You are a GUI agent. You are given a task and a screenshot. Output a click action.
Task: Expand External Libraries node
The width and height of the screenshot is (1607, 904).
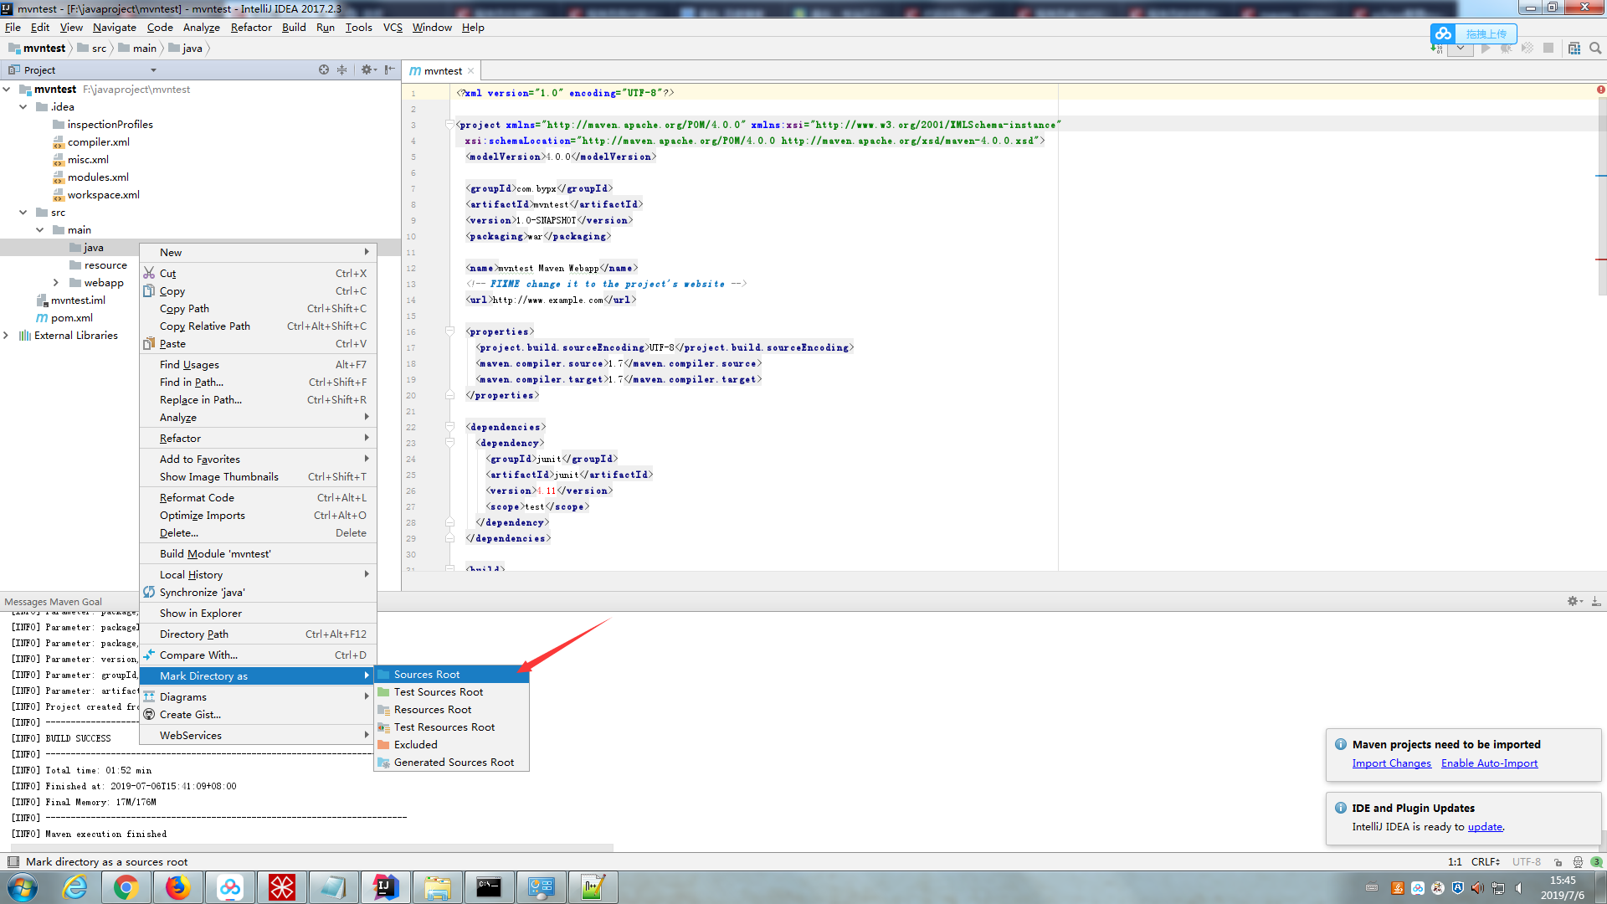point(7,336)
